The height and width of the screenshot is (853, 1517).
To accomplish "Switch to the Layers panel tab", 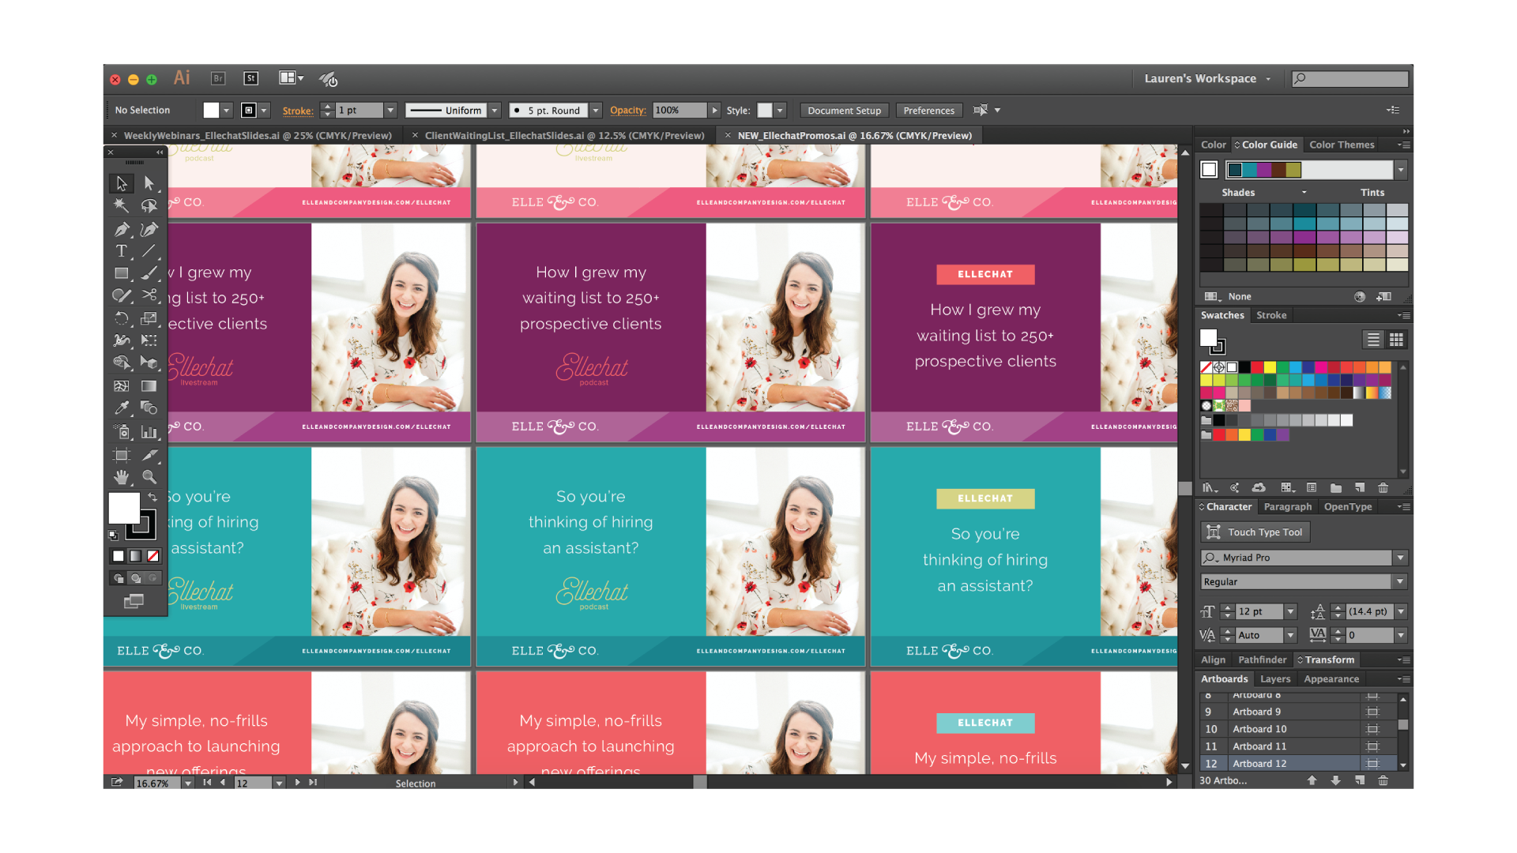I will coord(1275,679).
